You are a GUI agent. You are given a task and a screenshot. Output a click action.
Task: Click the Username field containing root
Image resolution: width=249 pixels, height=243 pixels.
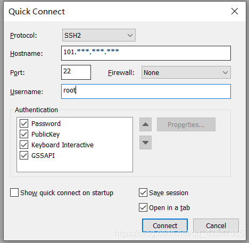146,91
